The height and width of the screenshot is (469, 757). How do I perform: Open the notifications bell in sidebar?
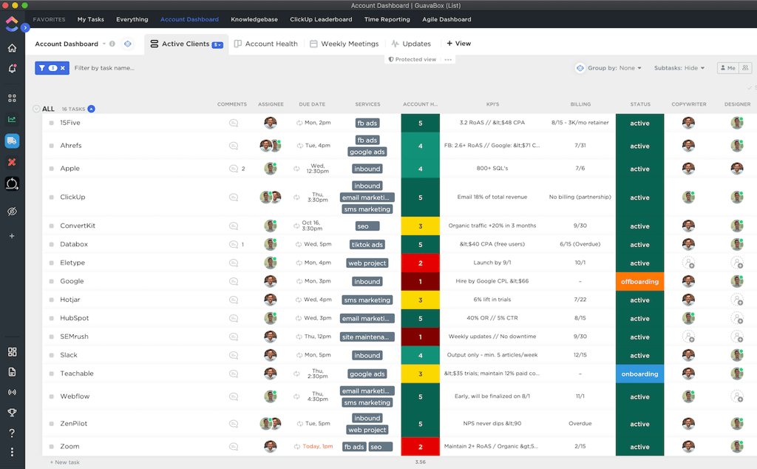tap(12, 69)
